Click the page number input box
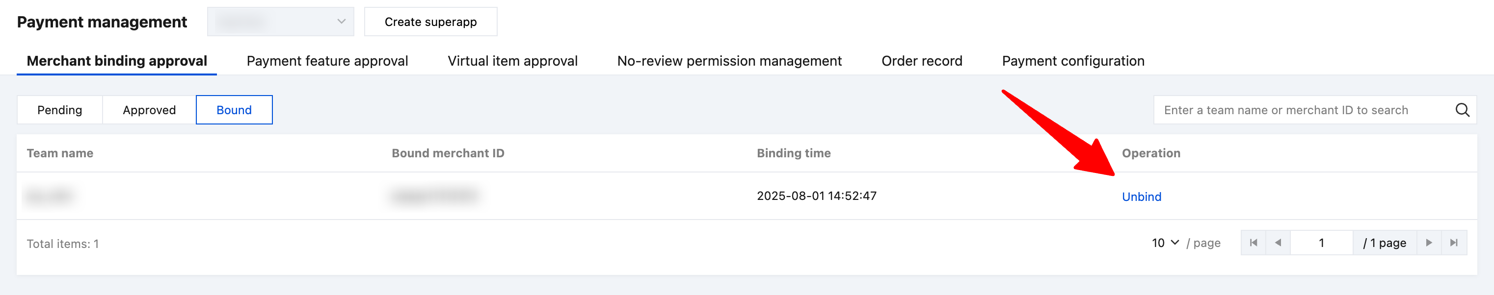The width and height of the screenshot is (1494, 295). click(x=1321, y=243)
